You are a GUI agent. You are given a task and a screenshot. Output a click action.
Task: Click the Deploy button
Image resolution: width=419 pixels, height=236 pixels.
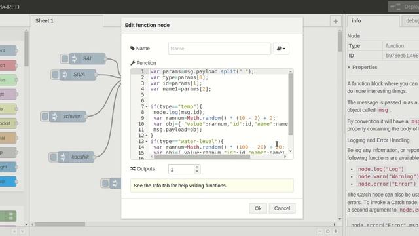pos(403,7)
